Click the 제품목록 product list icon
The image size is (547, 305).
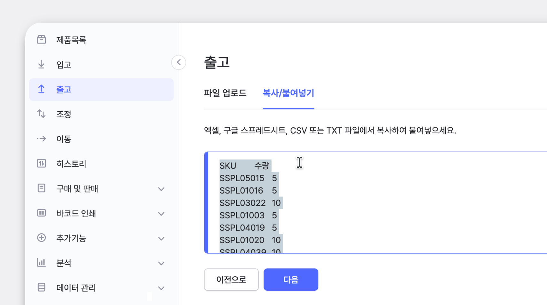coord(41,39)
